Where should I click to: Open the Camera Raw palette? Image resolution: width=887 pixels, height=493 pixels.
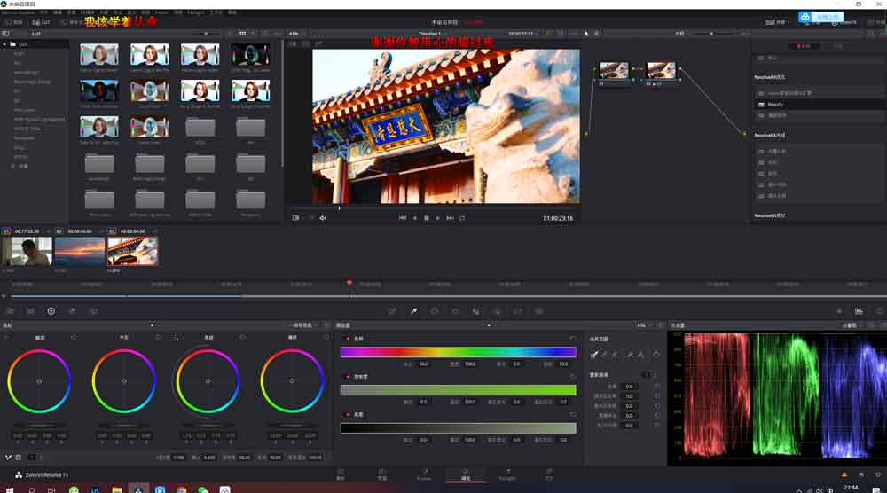coord(10,311)
